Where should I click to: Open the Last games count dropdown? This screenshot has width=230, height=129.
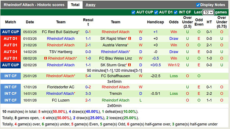[208, 12]
